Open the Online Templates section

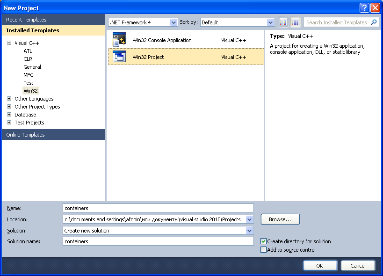(53, 135)
